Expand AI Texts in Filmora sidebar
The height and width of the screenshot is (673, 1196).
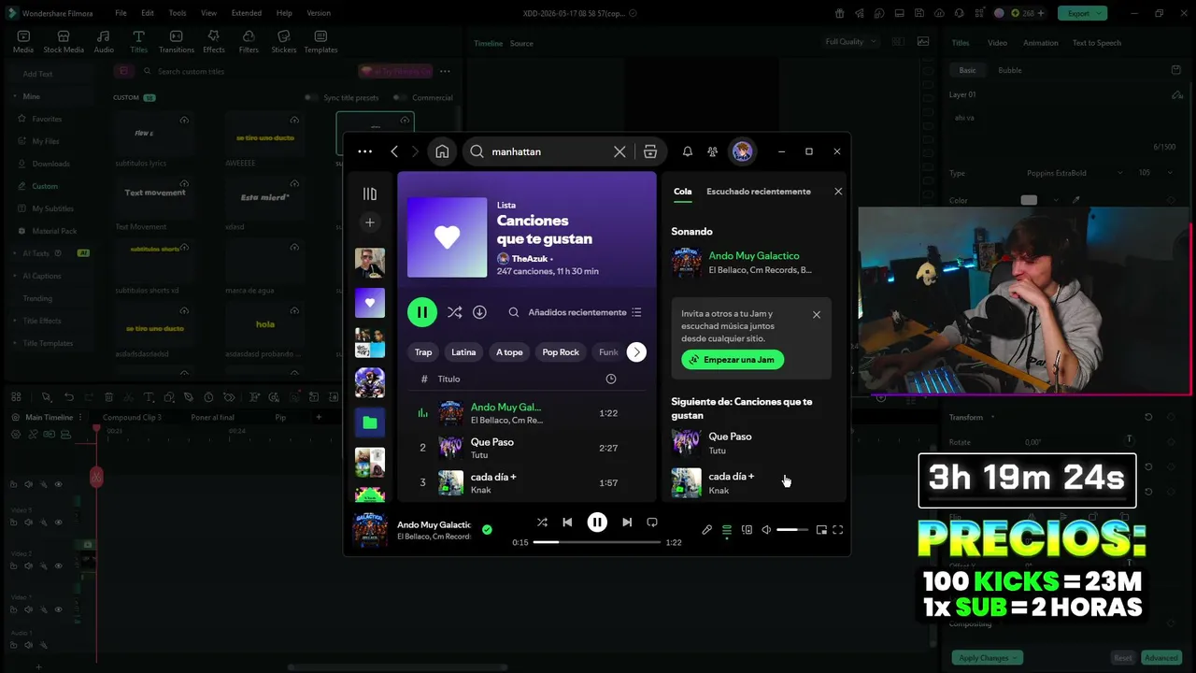coord(16,253)
